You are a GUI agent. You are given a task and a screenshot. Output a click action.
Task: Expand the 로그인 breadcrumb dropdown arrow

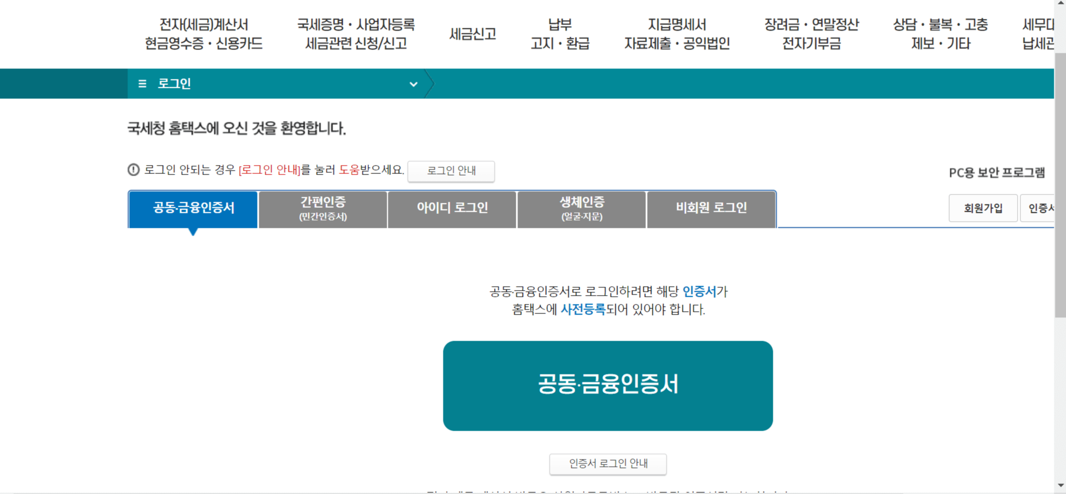pos(413,84)
